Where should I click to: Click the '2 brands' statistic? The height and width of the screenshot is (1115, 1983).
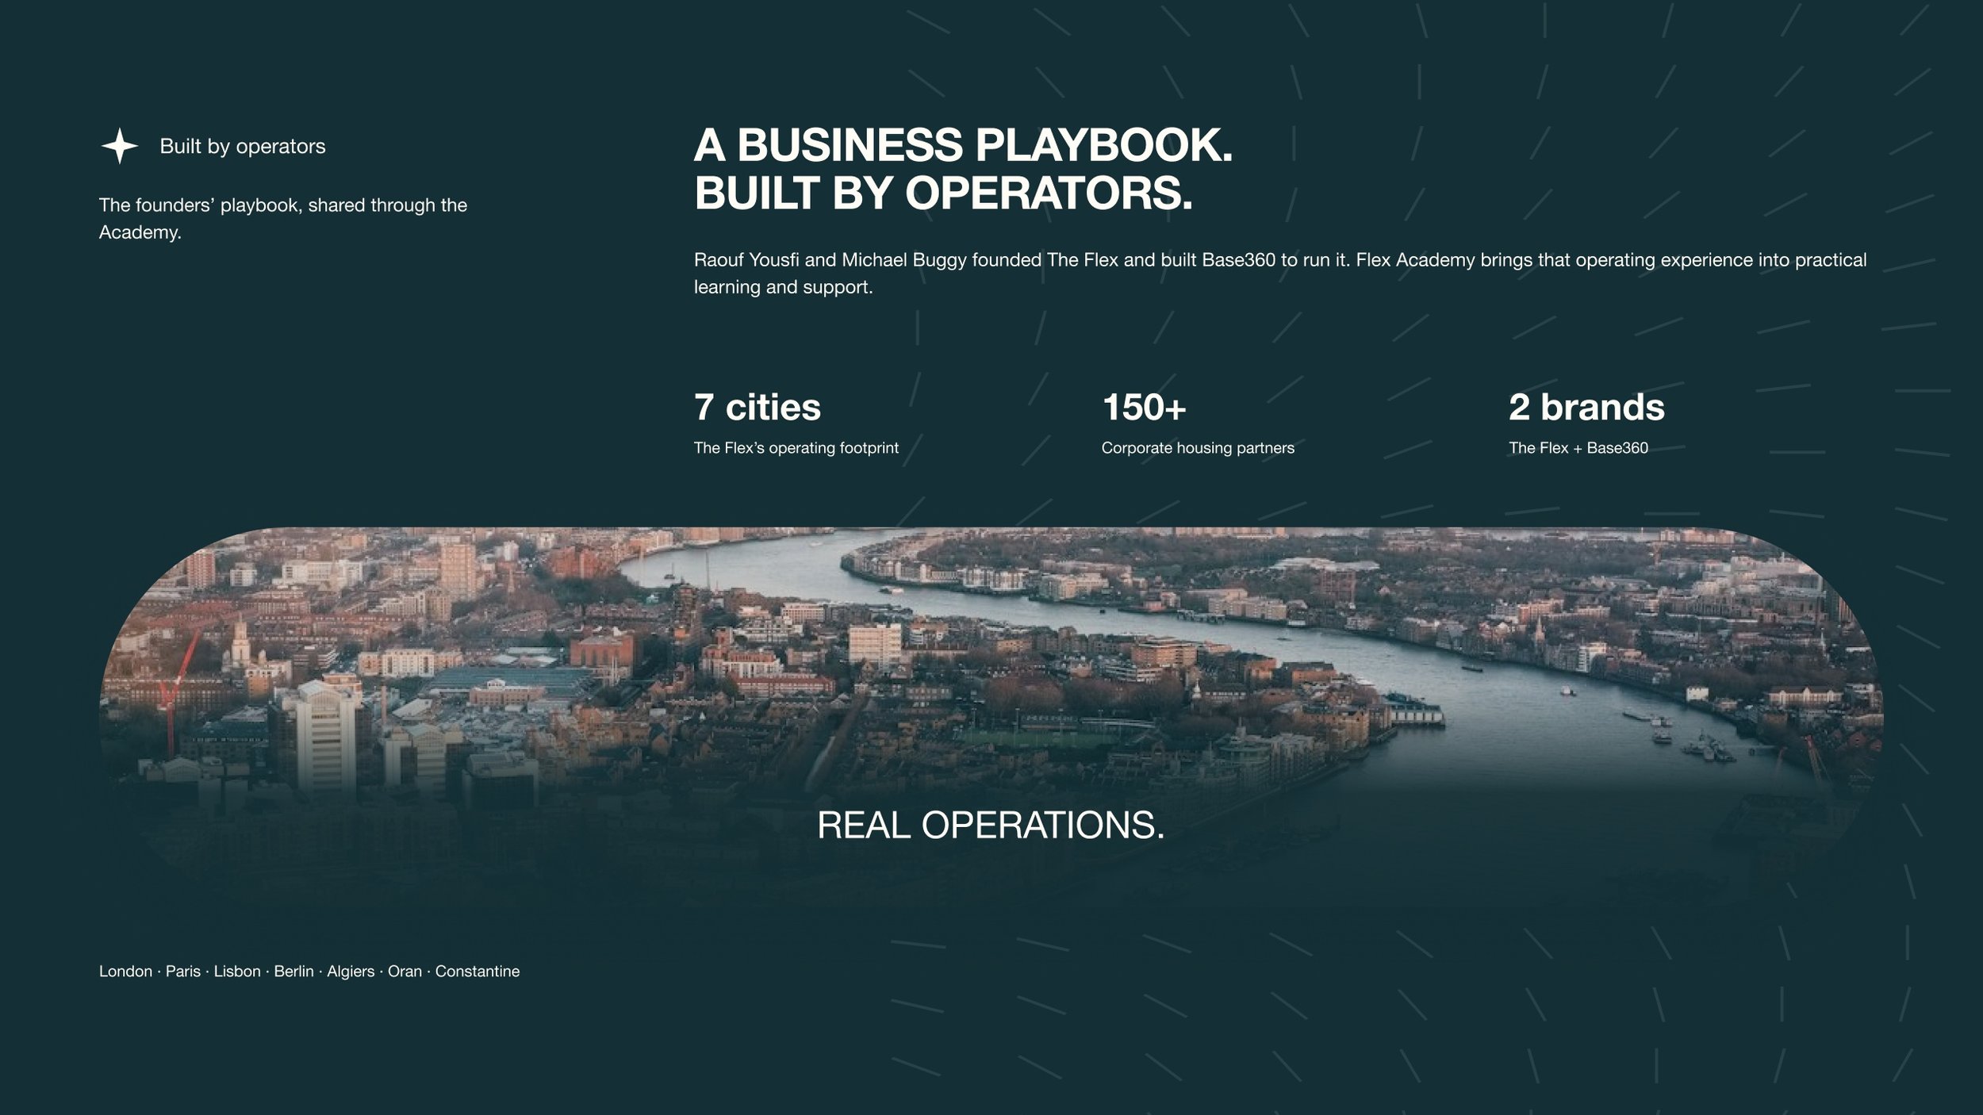pos(1586,407)
